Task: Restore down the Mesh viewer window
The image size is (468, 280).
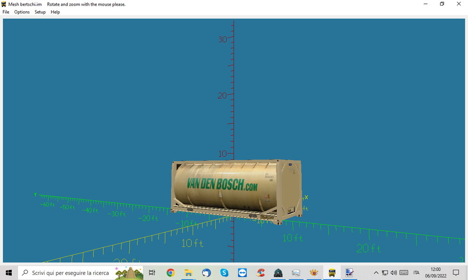Action: tap(442, 4)
